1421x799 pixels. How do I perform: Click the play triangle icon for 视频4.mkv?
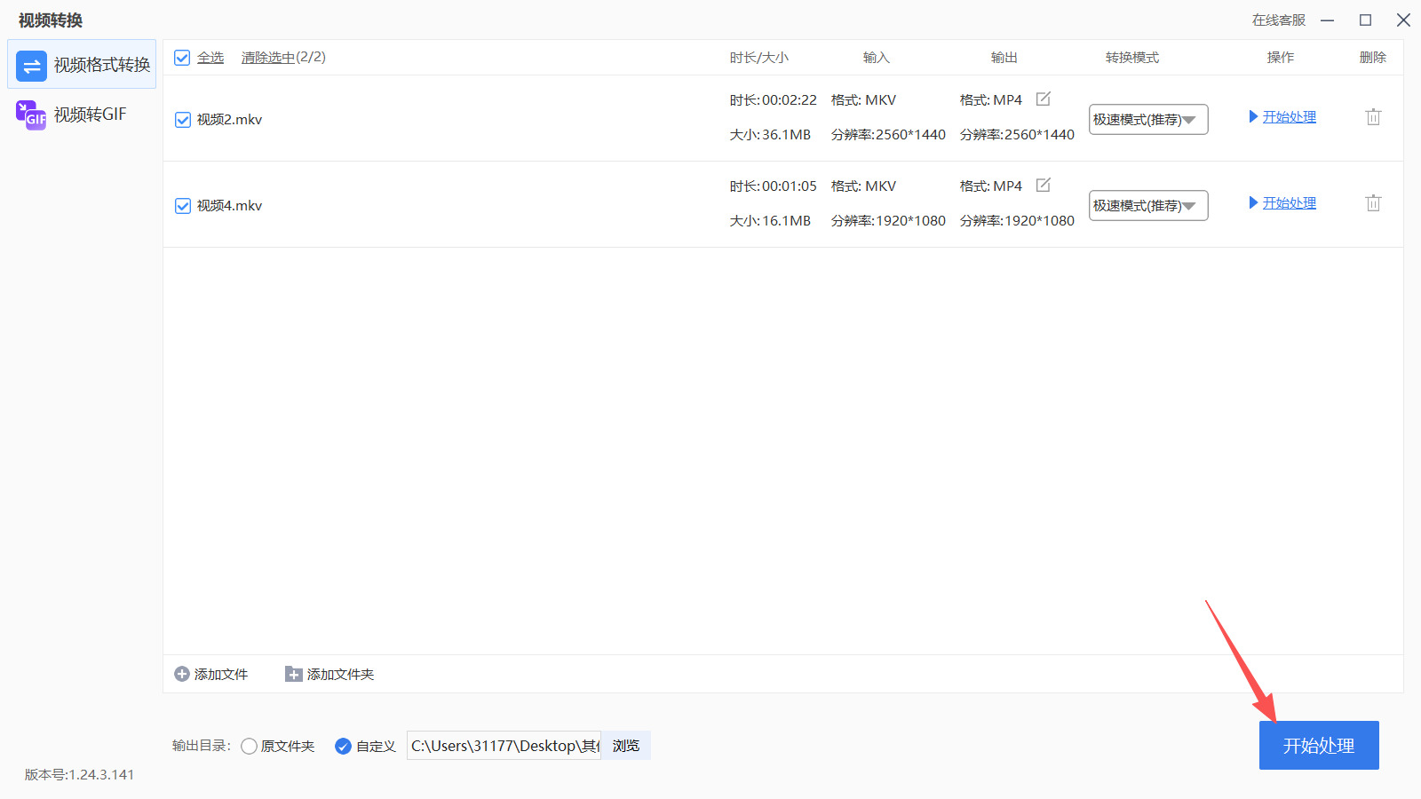(x=1253, y=202)
